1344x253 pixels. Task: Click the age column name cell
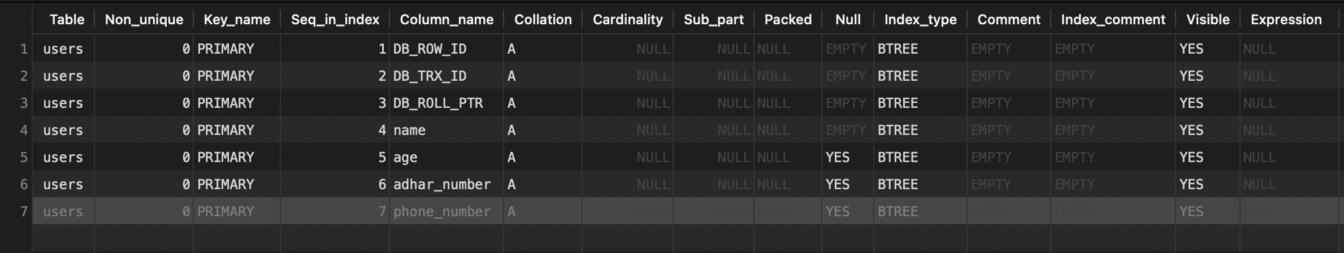pyautogui.click(x=446, y=158)
